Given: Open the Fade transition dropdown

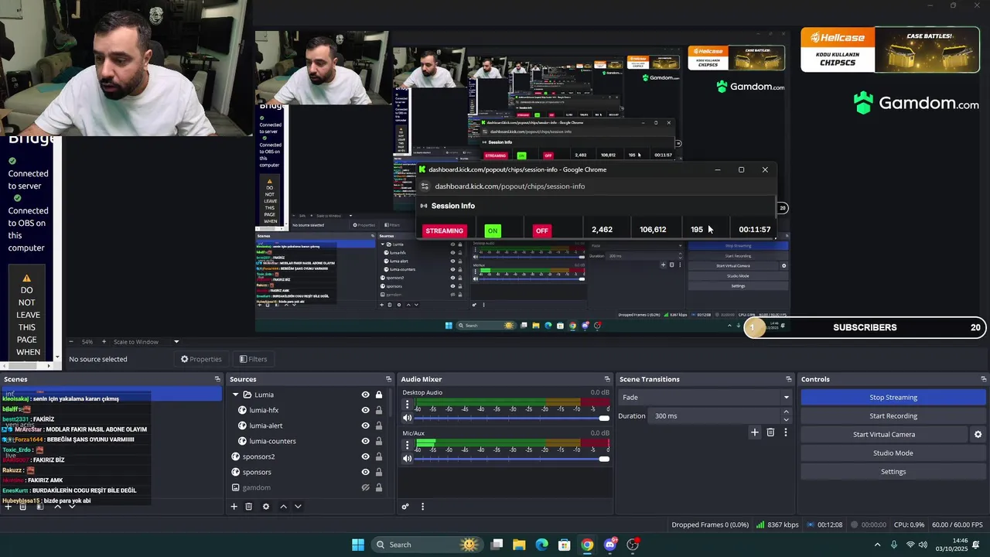Looking at the screenshot, I should 706,398.
